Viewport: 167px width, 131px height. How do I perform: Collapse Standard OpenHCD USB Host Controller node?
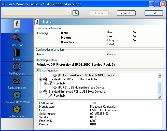tap(40, 79)
